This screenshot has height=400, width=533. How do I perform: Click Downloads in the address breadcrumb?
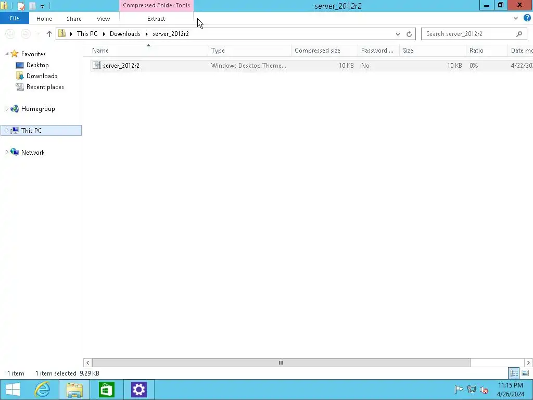125,34
